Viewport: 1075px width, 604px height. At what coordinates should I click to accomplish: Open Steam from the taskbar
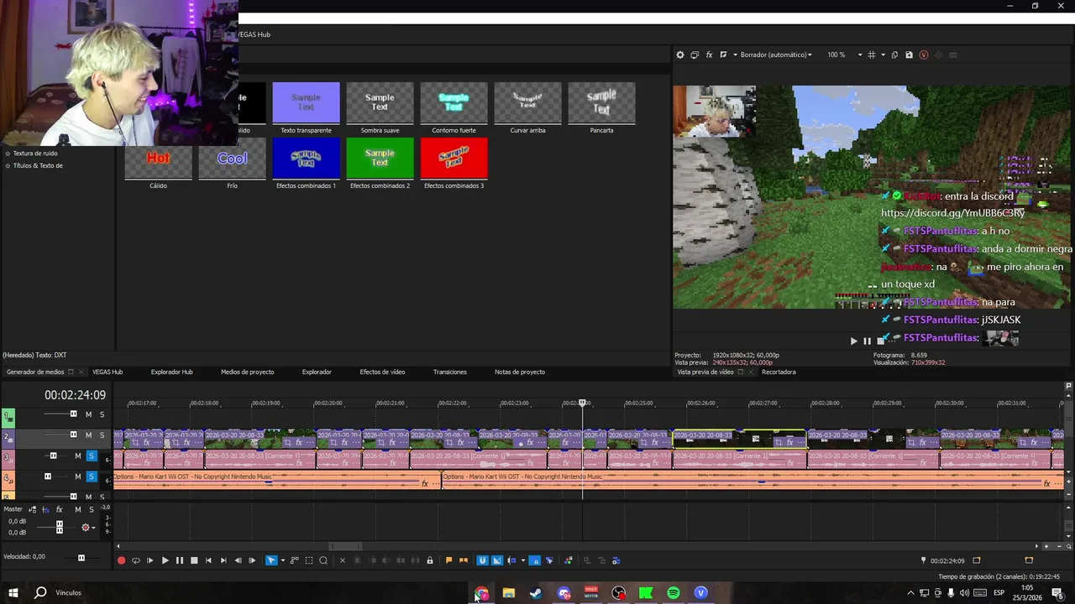[536, 593]
